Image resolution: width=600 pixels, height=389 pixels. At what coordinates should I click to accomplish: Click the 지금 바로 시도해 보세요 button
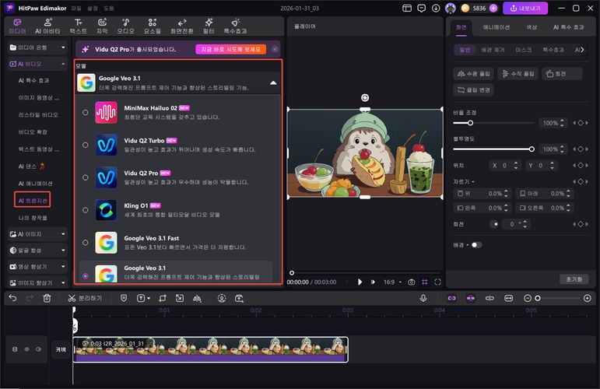[231, 49]
